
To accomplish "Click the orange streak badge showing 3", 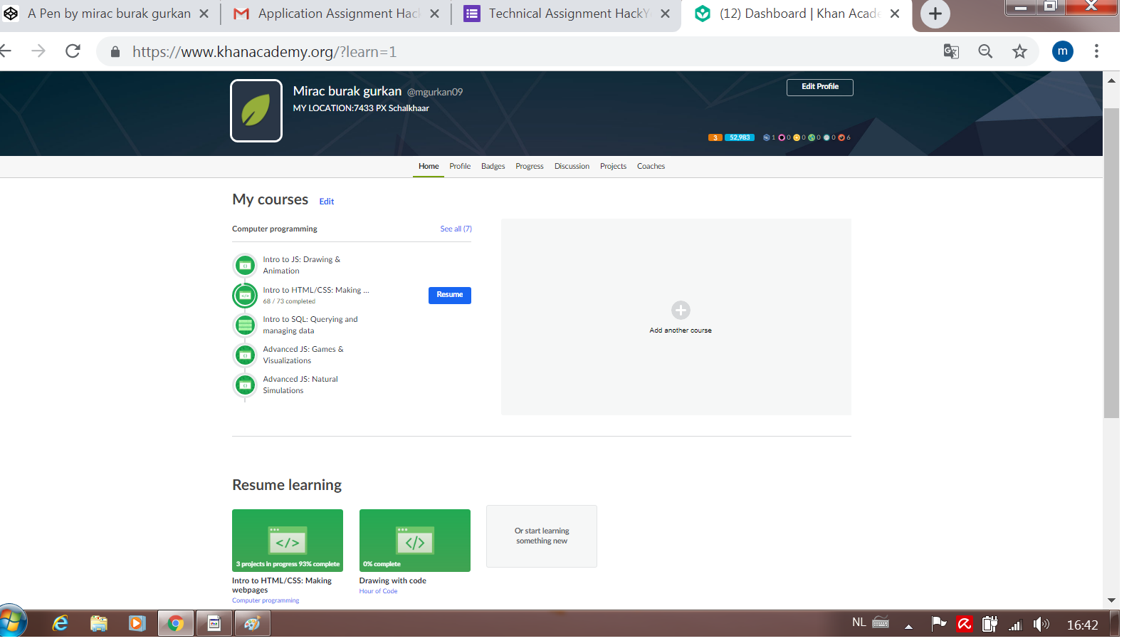I will click(x=715, y=137).
